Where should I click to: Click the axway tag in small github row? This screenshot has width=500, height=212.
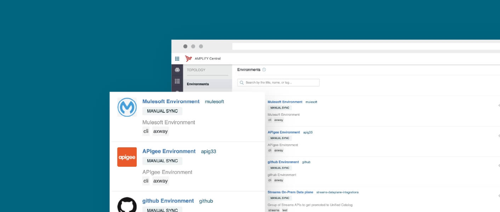pyautogui.click(x=279, y=180)
